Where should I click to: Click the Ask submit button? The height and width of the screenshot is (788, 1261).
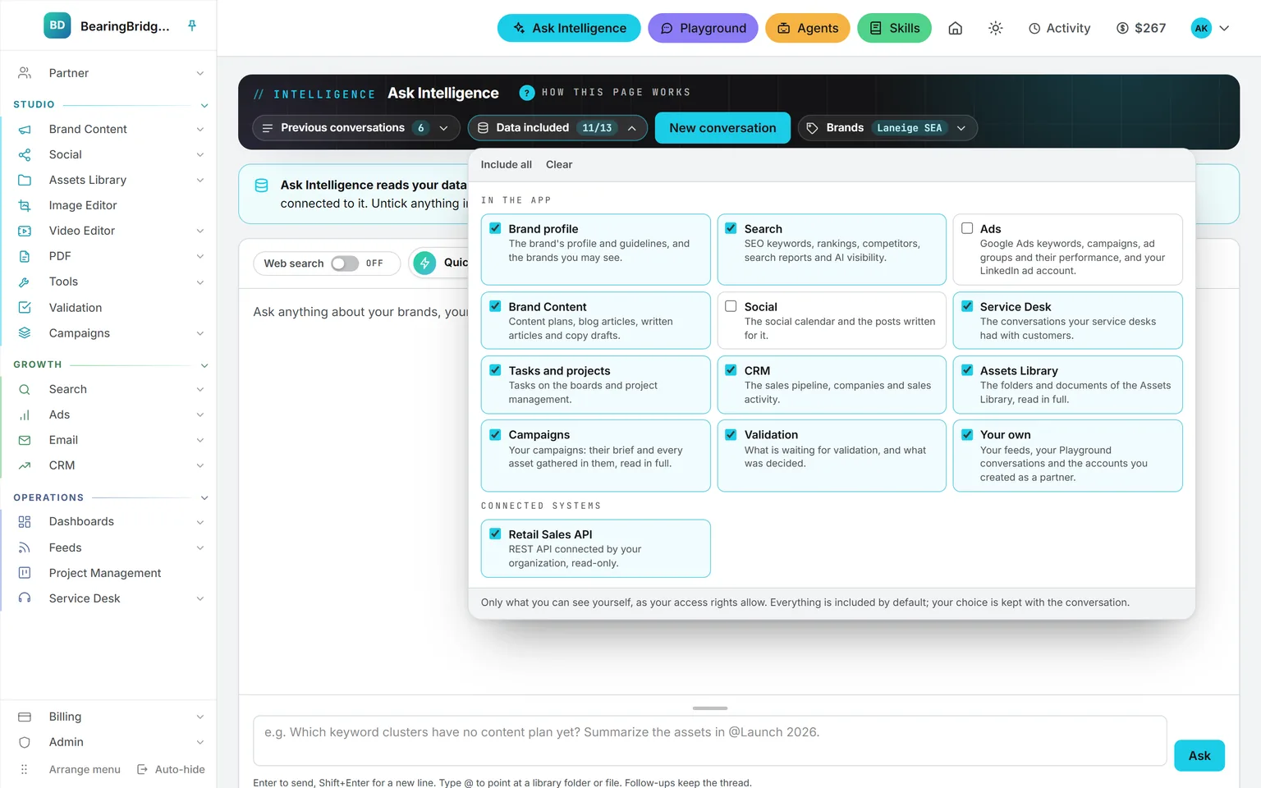(x=1199, y=755)
